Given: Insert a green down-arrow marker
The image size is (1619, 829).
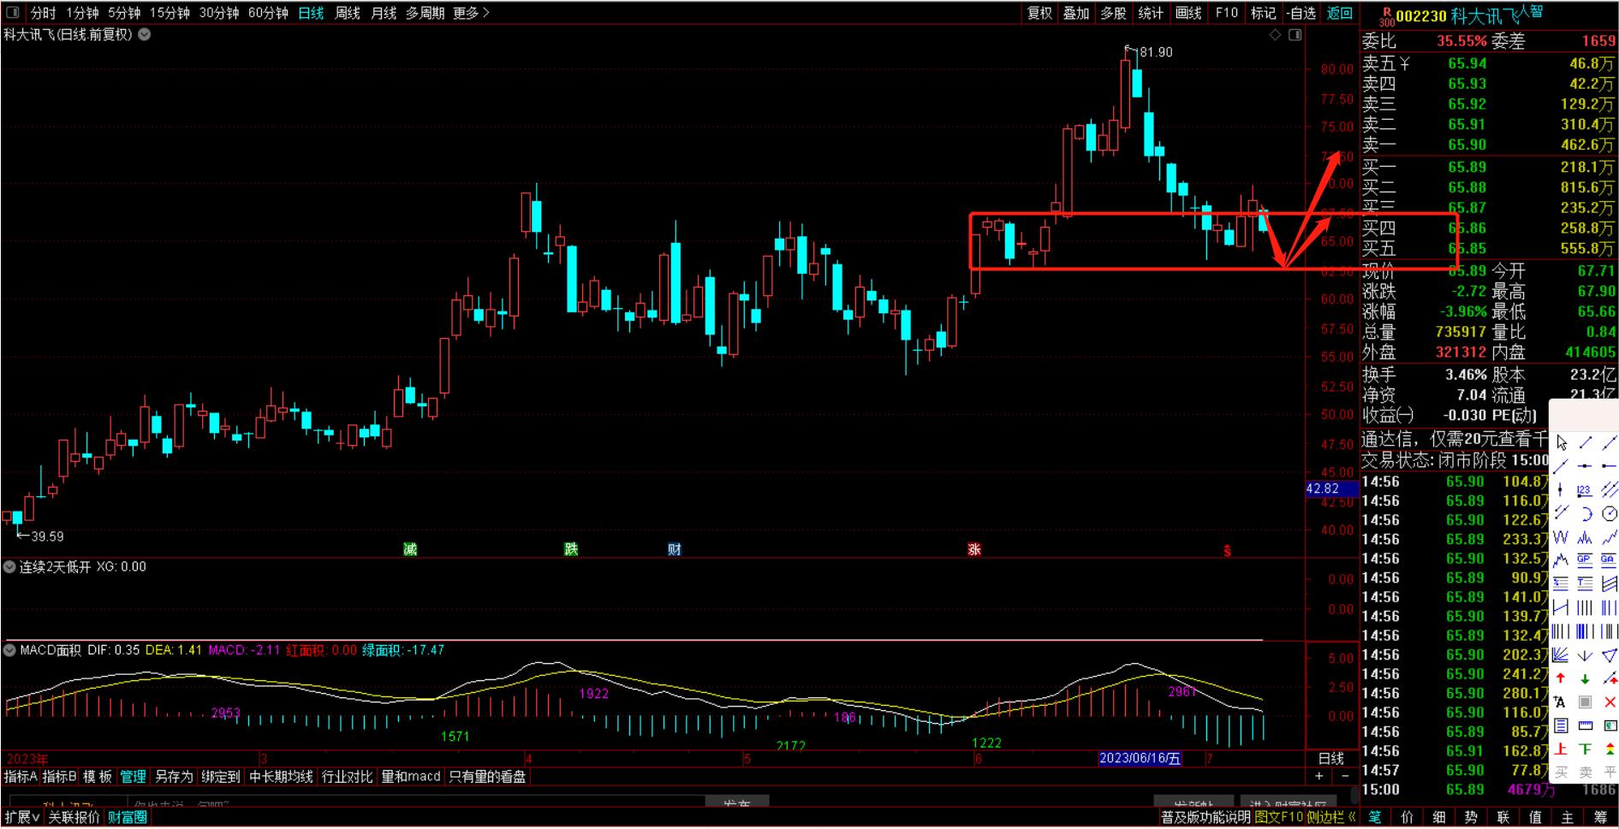Looking at the screenshot, I should 1585,678.
